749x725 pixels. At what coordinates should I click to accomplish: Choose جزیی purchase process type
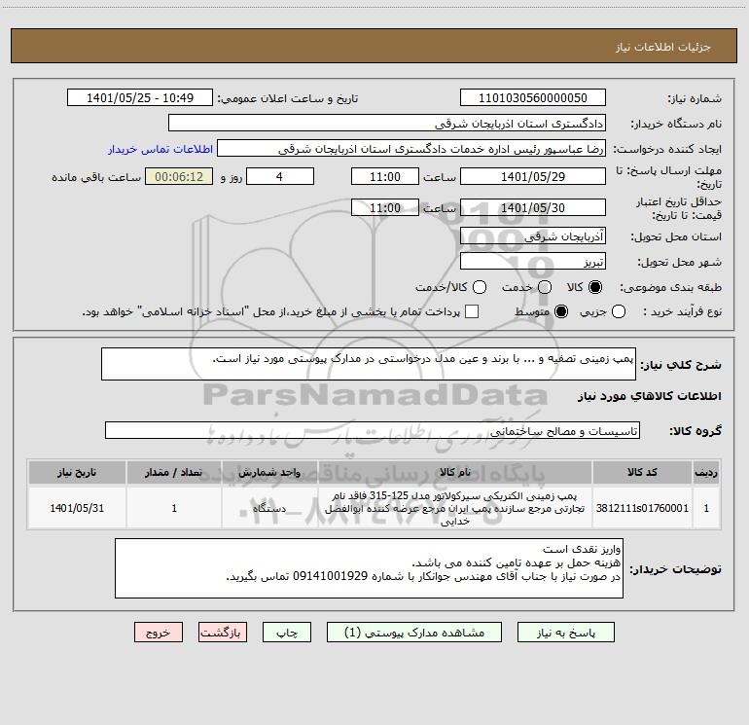(618, 311)
